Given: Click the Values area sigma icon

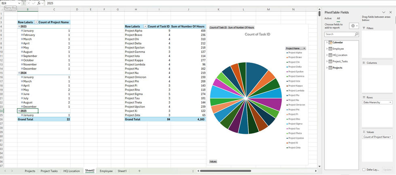Looking at the screenshot, I should tap(364, 132).
